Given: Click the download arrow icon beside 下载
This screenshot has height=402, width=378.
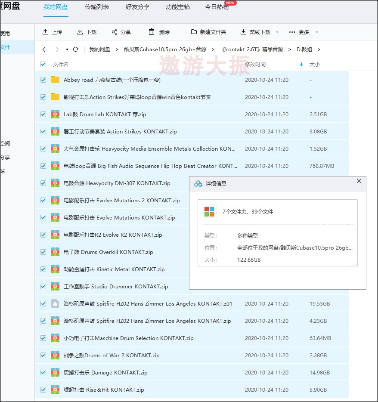Looking at the screenshot, I should pyautogui.click(x=80, y=32).
